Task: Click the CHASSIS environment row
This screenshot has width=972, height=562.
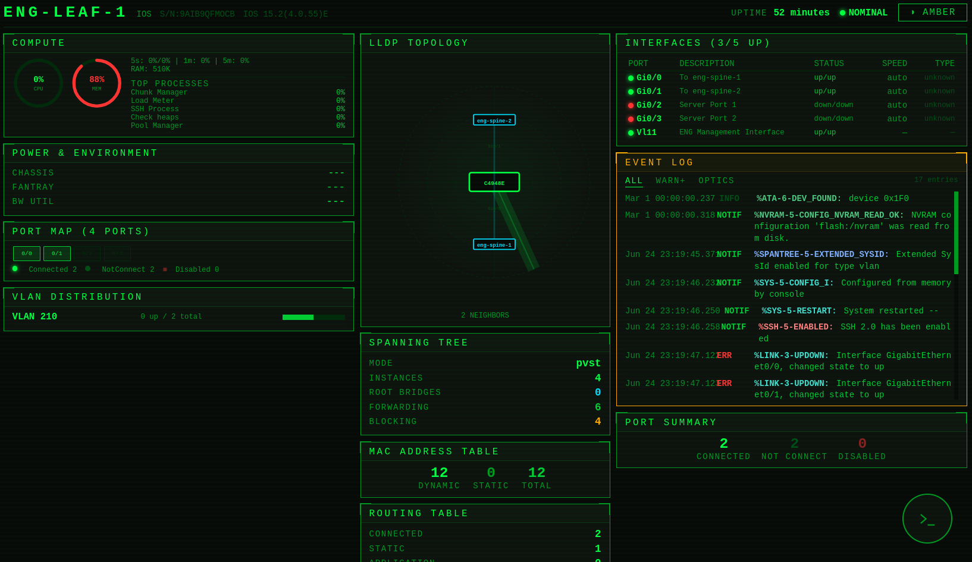Action: (178, 173)
